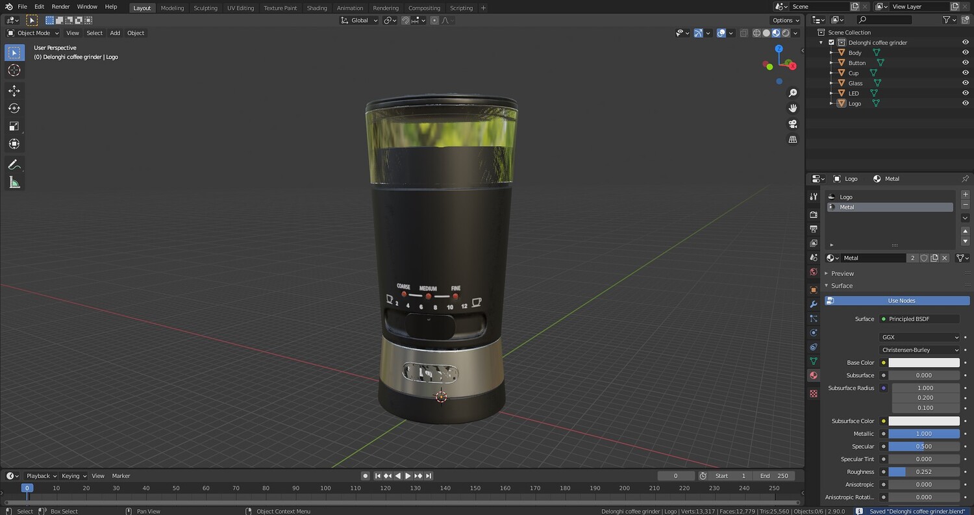Adjust the Roughness slider
The height and width of the screenshot is (515, 974).
pos(924,472)
